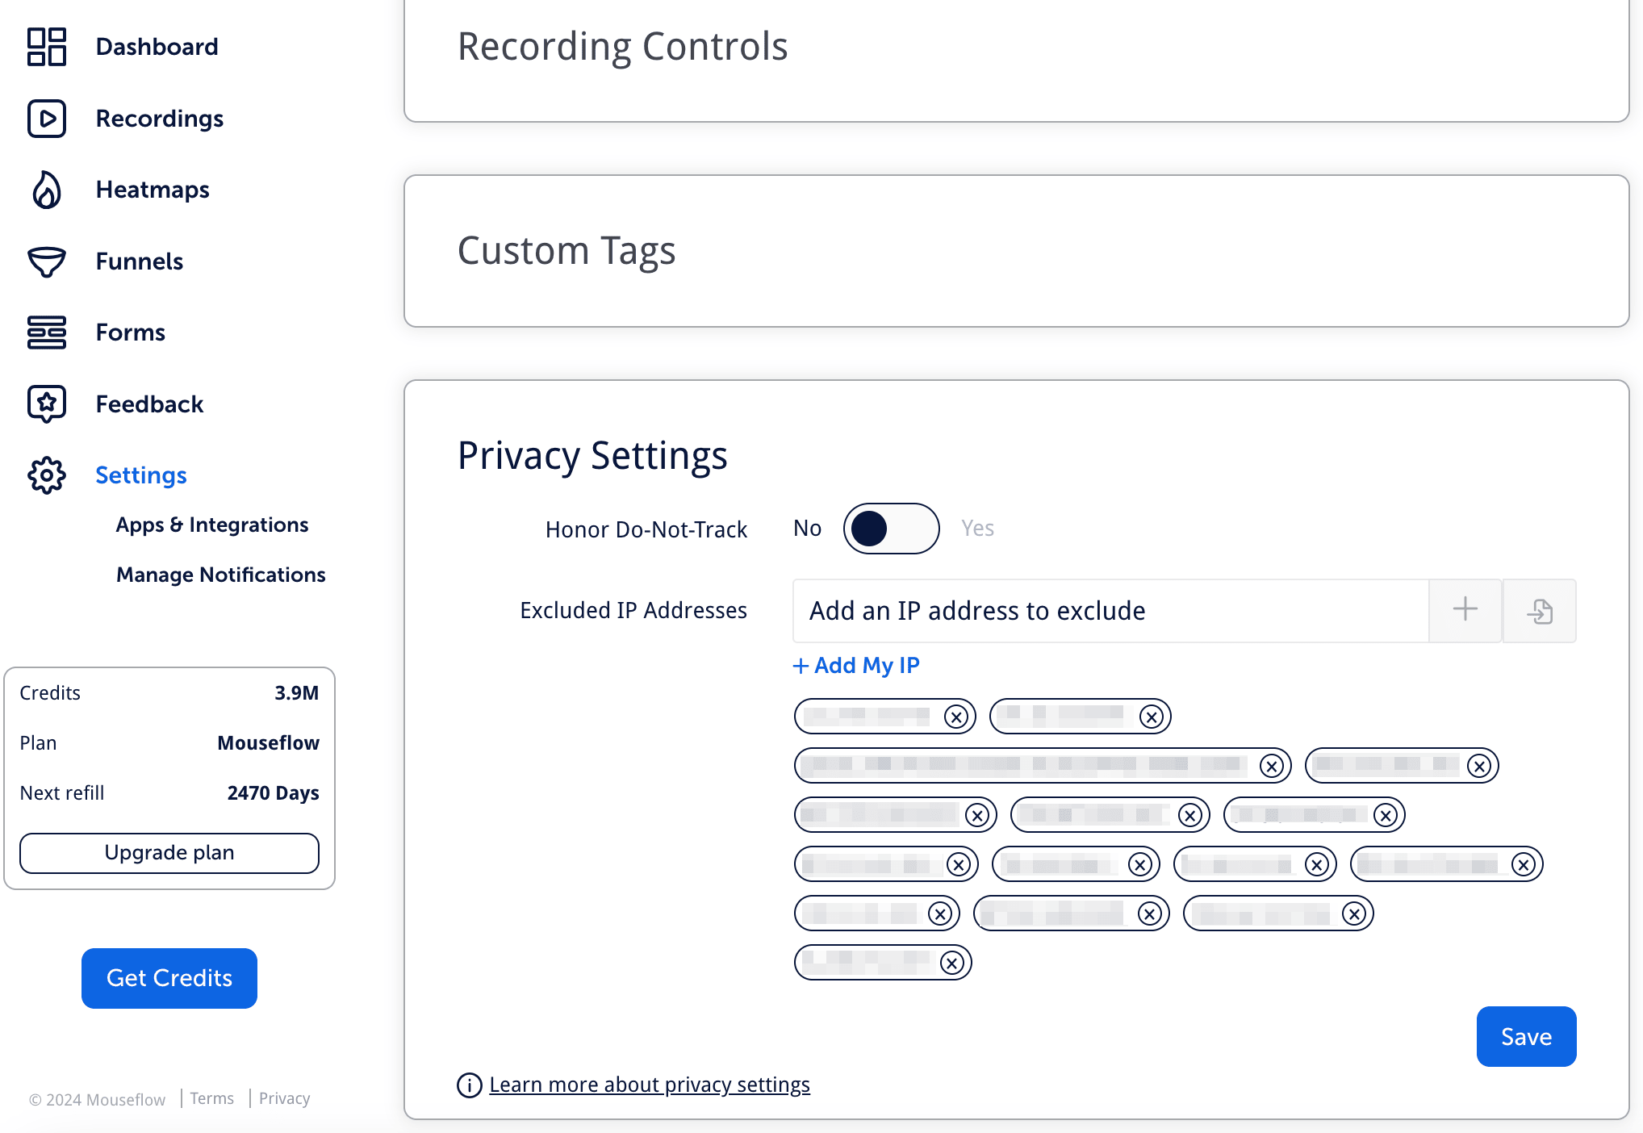Click the import IP list icon
This screenshot has width=1643, height=1133.
pos(1539,611)
